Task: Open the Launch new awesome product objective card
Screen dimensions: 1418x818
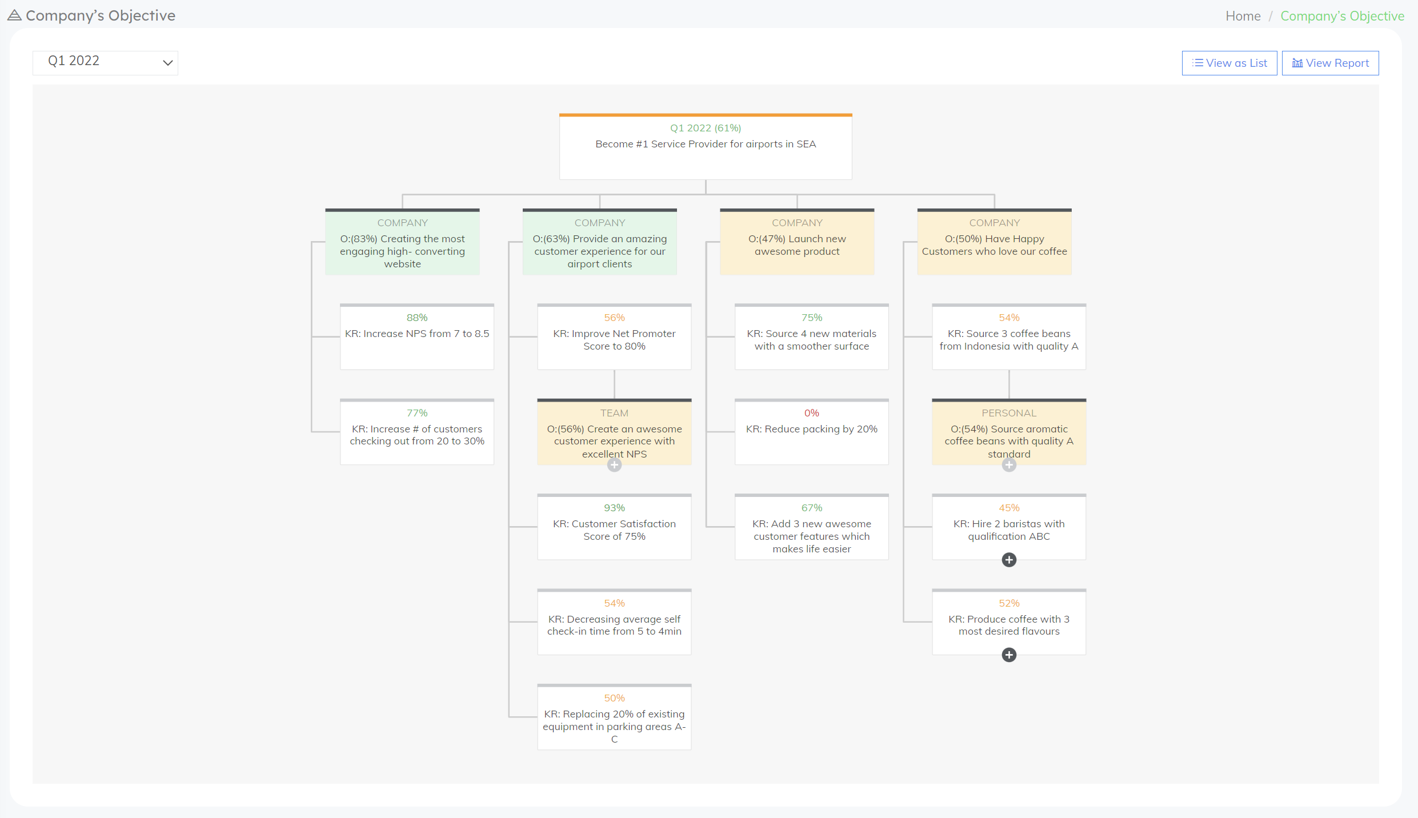Action: [x=797, y=244]
